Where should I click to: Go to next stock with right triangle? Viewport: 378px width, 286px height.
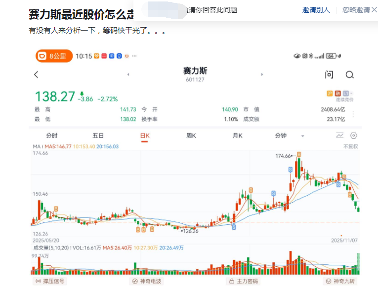[x=262, y=74]
